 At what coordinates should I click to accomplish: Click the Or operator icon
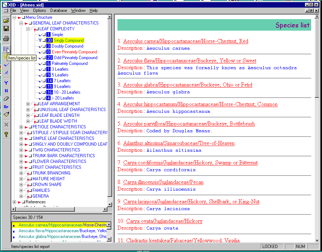(6, 107)
